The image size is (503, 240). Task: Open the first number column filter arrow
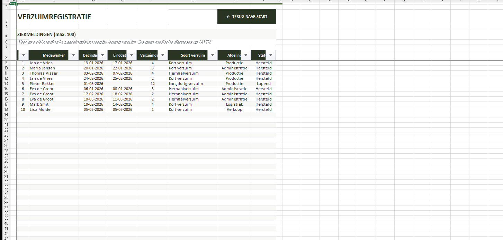[x=23, y=55]
